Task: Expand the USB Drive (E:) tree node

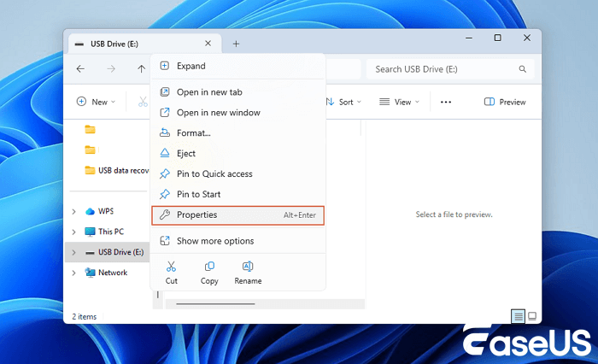Action: point(74,252)
